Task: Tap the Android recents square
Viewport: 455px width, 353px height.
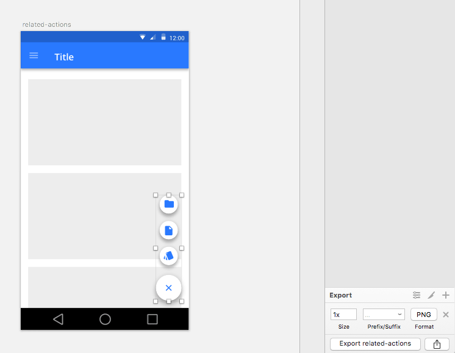Action: click(x=152, y=319)
